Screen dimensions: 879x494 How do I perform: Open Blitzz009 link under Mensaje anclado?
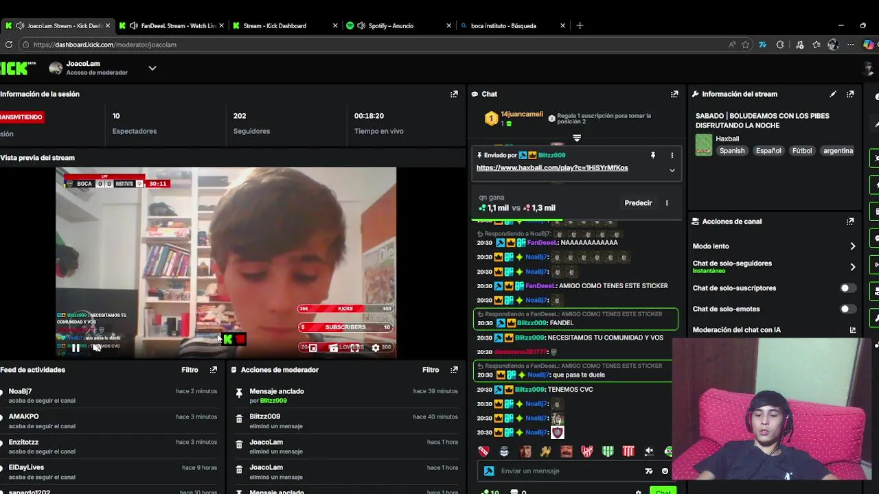pyautogui.click(x=273, y=401)
